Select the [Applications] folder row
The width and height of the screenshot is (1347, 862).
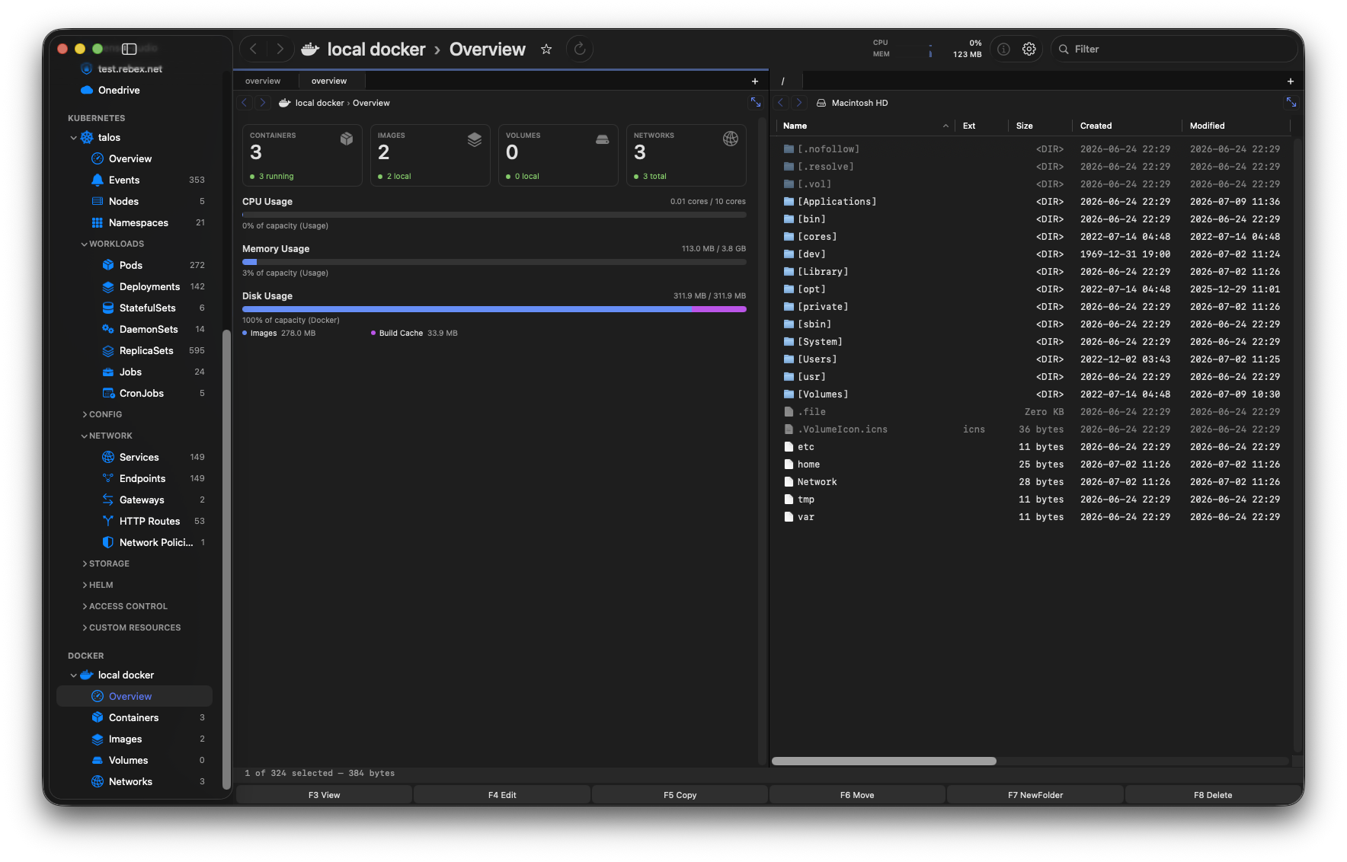[x=1032, y=201]
